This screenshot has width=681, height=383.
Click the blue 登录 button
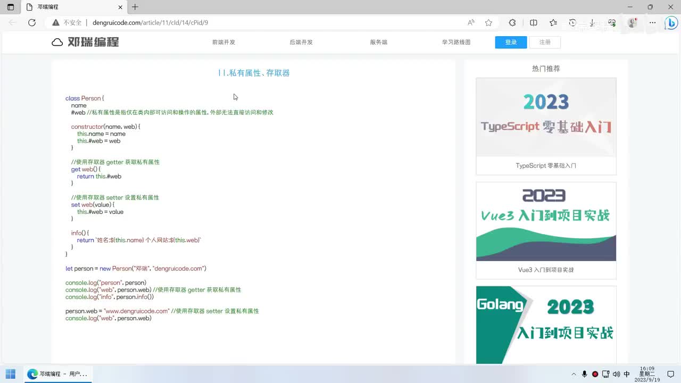(x=511, y=42)
